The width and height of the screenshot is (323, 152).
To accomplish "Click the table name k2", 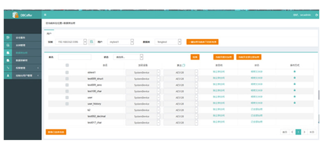I will tap(89, 110).
